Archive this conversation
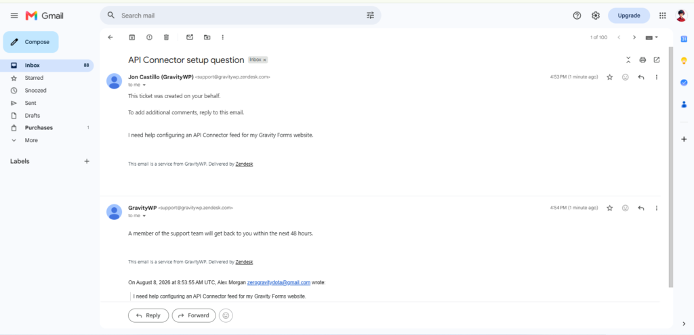 [132, 38]
